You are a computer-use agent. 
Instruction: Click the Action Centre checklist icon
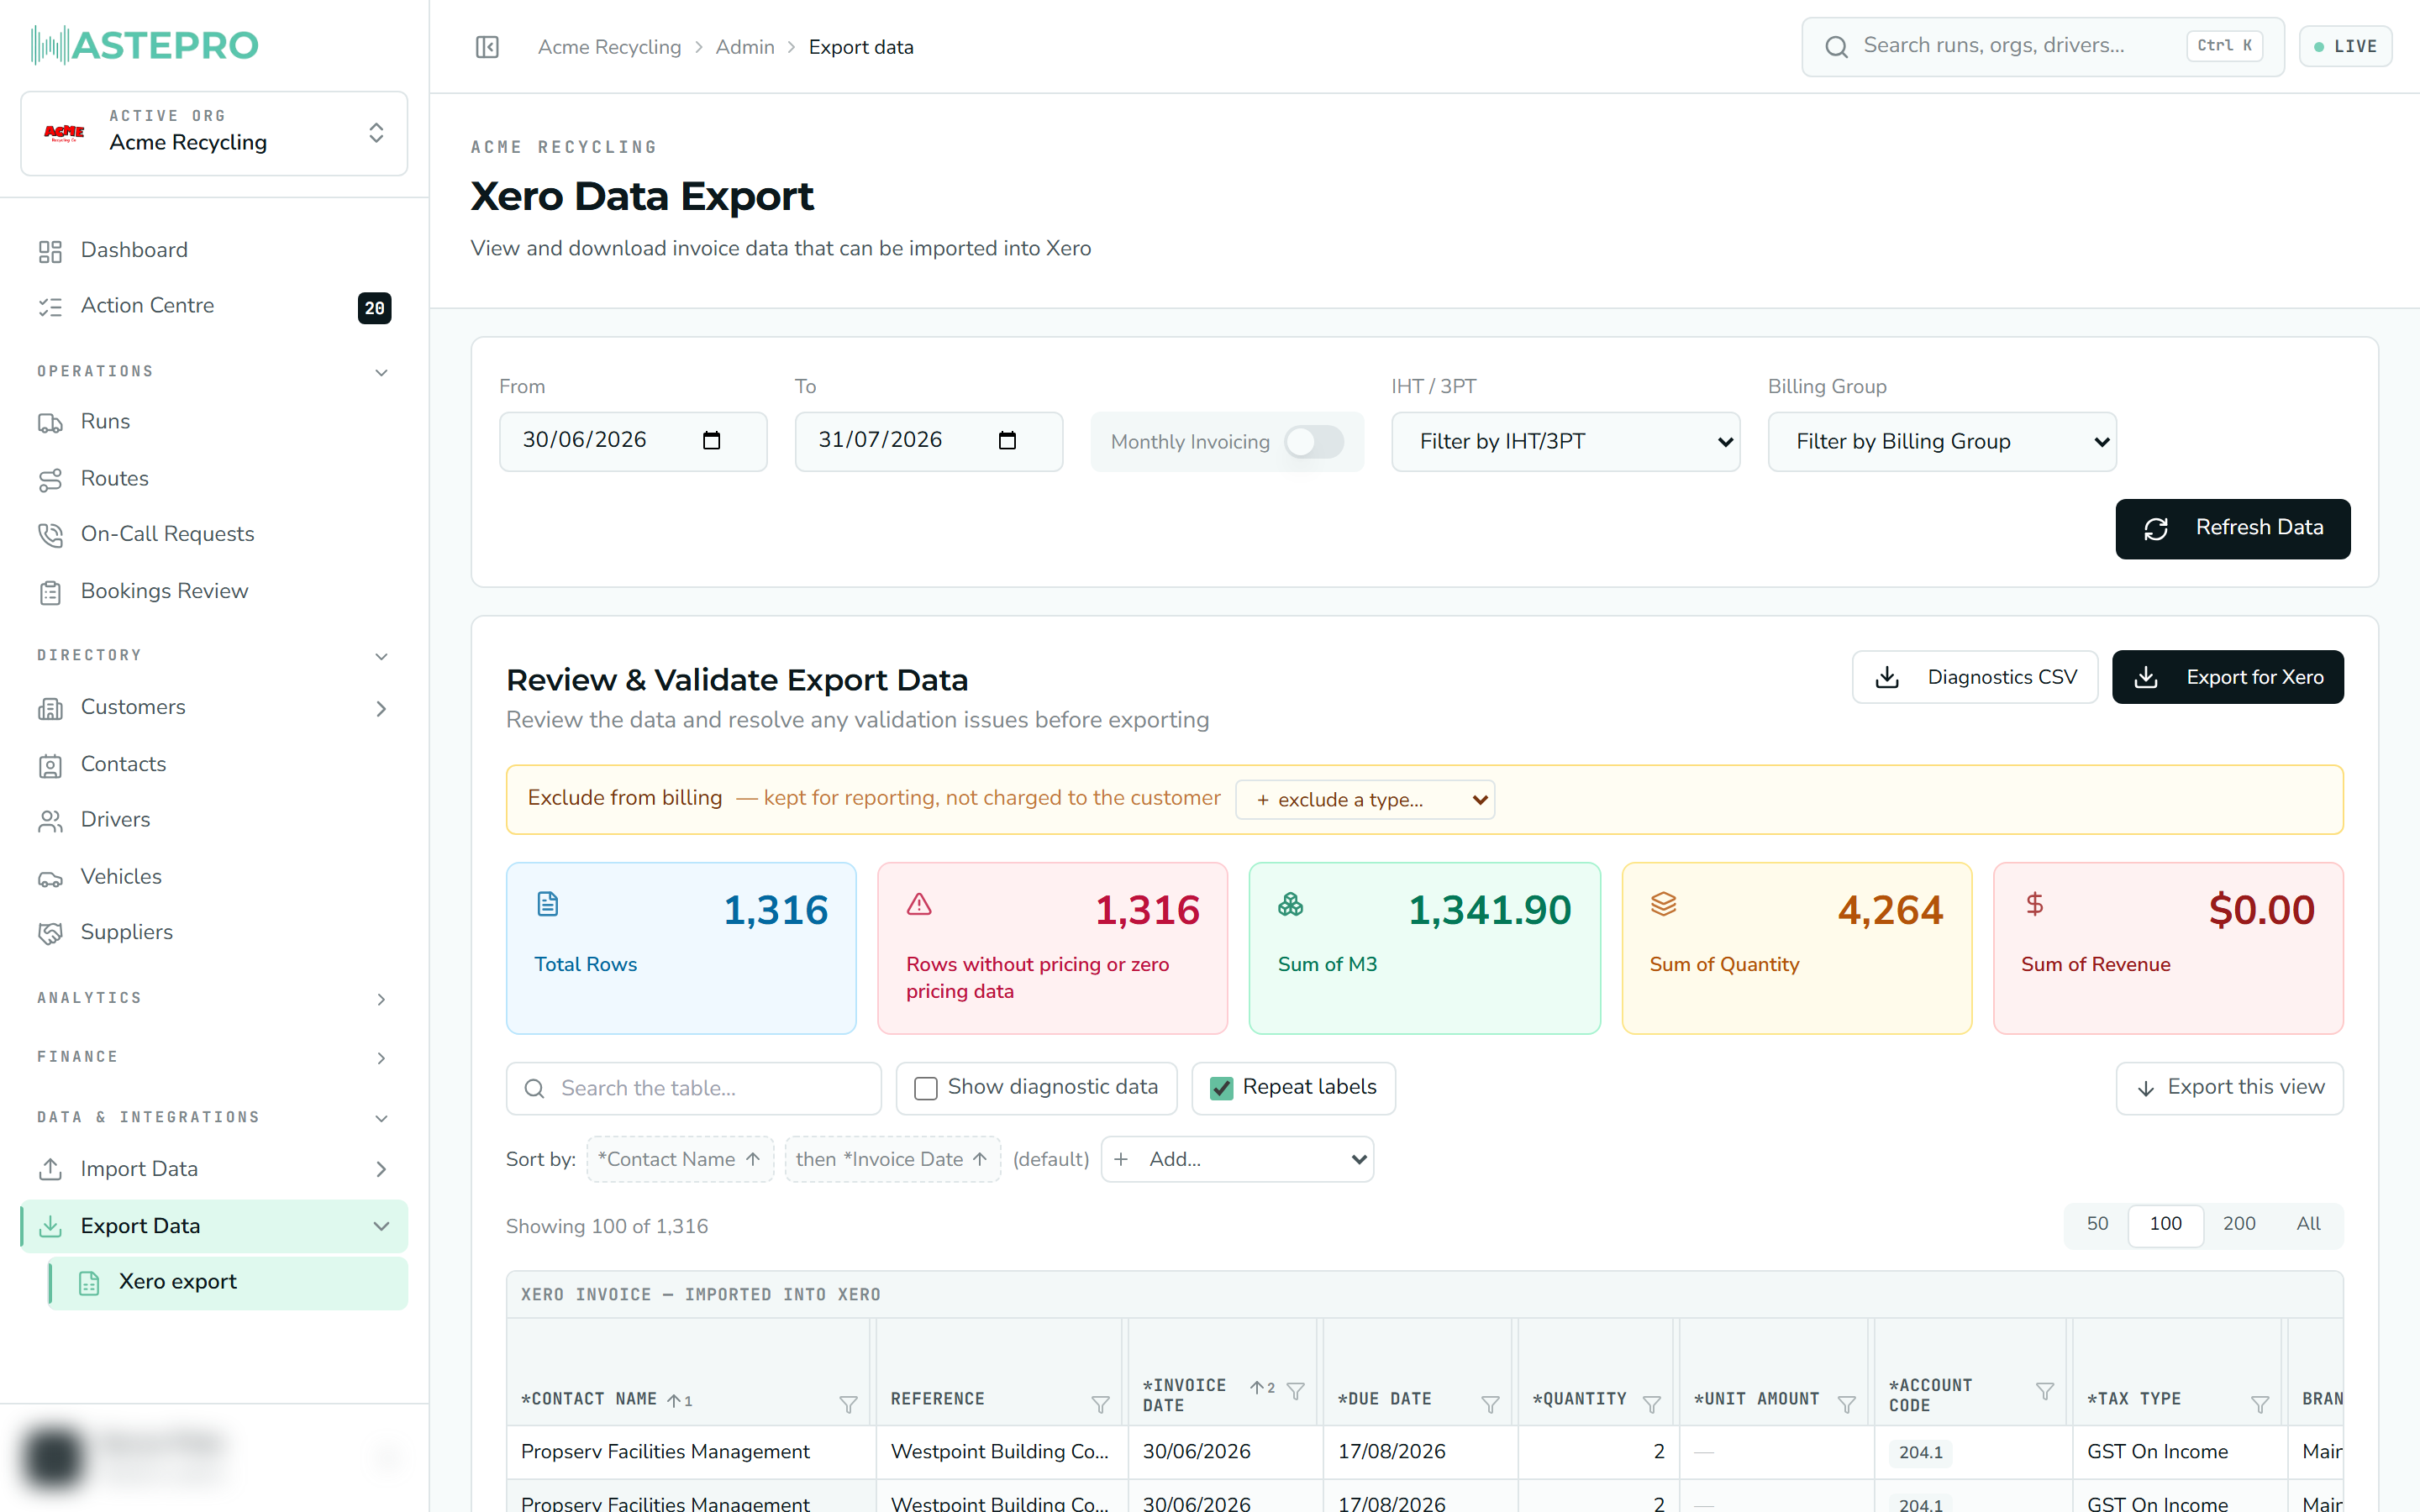(50, 307)
